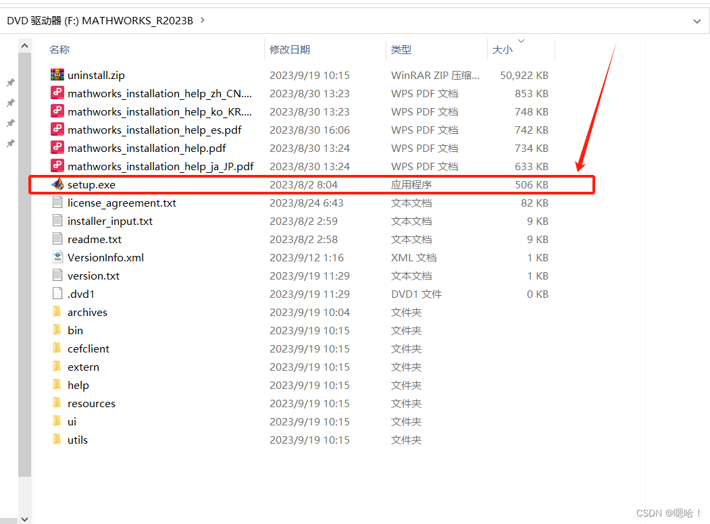The width and height of the screenshot is (710, 524).
Task: Click the first pin icon in navigation pane
Action: pyautogui.click(x=10, y=83)
